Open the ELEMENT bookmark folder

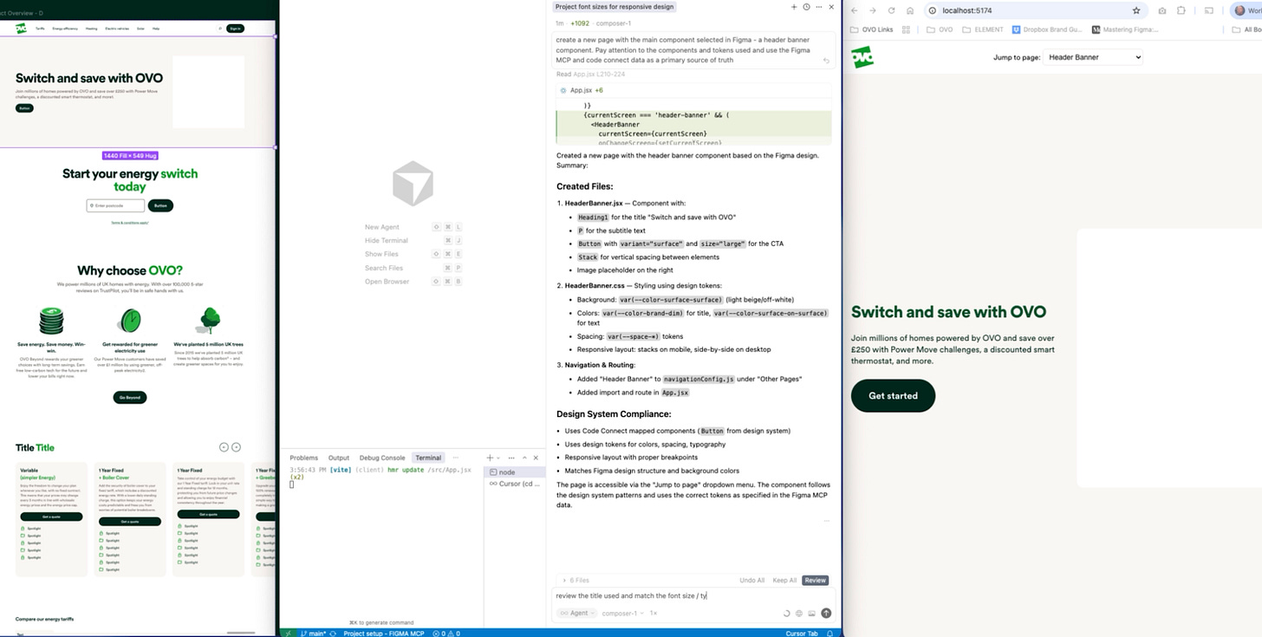(983, 29)
